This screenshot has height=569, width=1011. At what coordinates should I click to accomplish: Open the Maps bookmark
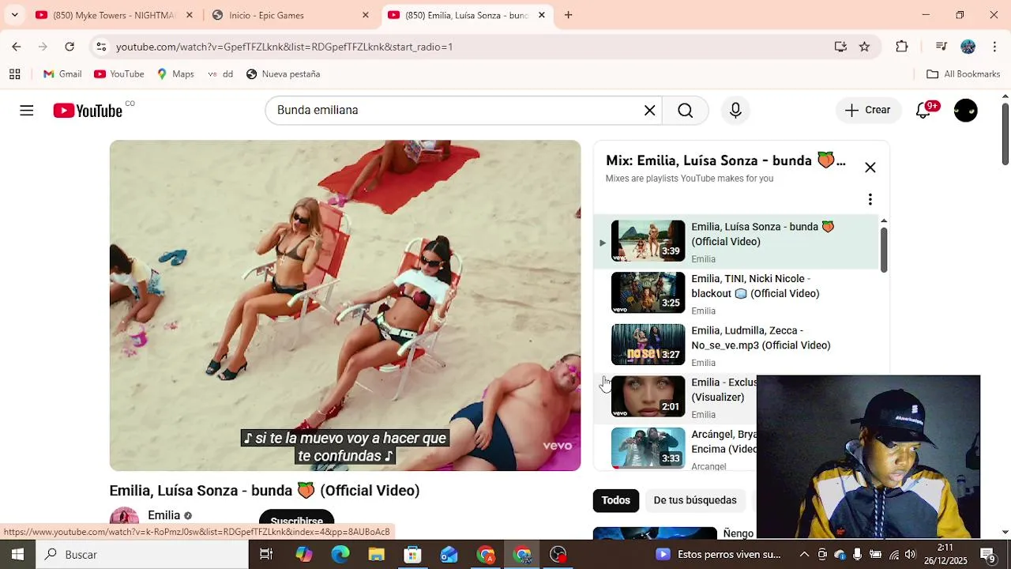coord(175,74)
